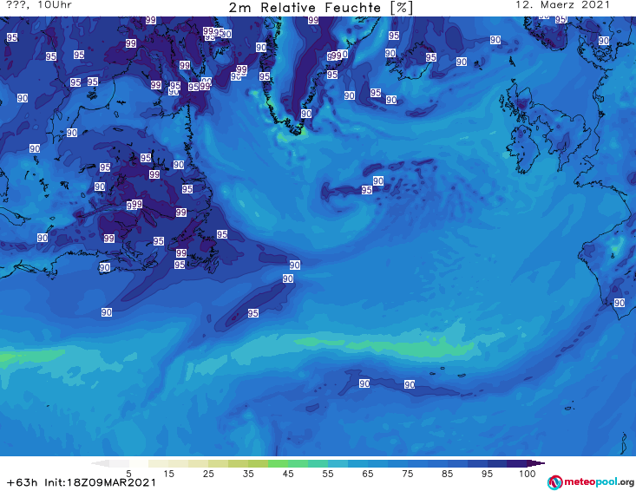
Task: Click the "12. Maerz 2021" date text
Action: click(x=562, y=5)
